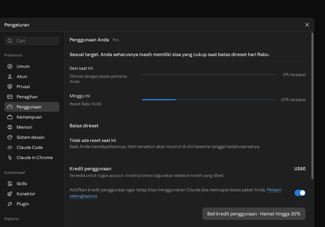The height and width of the screenshot is (227, 325).
Task: Click the Kredit penggunaan heading
Action: coord(90,169)
